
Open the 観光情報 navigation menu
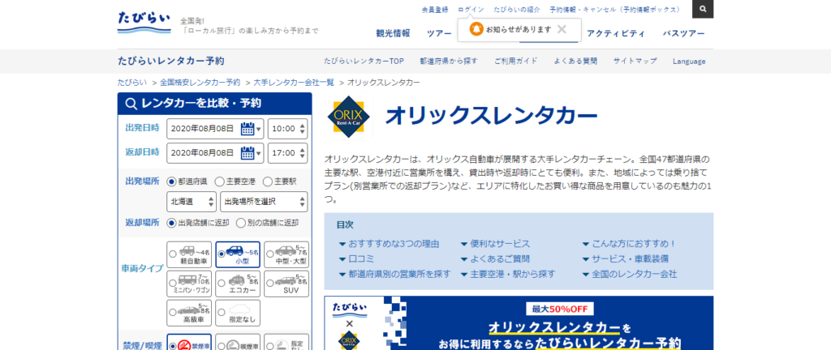point(393,34)
